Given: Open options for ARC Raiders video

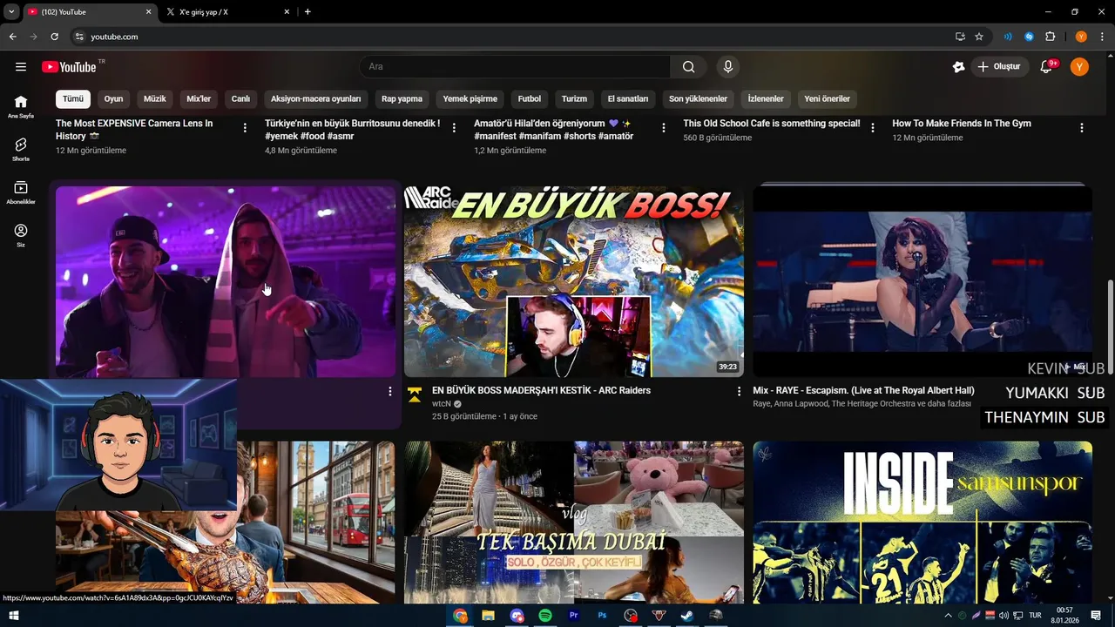Looking at the screenshot, I should (739, 392).
